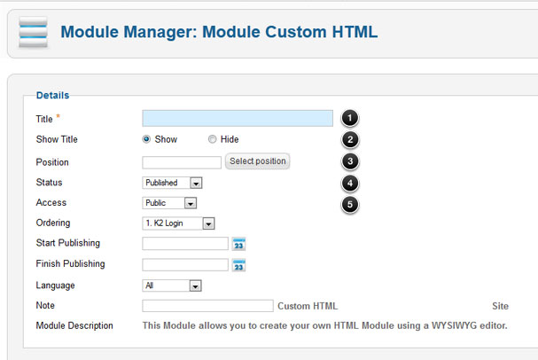538x360 pixels.
Task: Open the Language dropdown set to All
Action: 172,286
